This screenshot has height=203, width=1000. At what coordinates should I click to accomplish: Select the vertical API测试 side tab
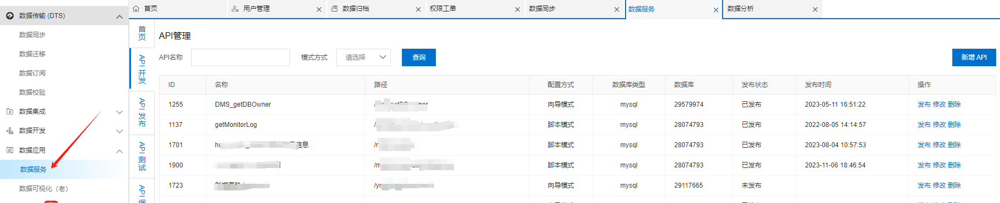142,156
